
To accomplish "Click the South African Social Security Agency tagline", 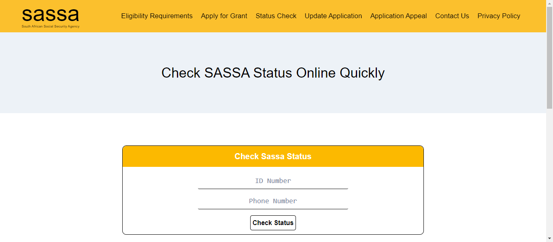I will [50, 25].
